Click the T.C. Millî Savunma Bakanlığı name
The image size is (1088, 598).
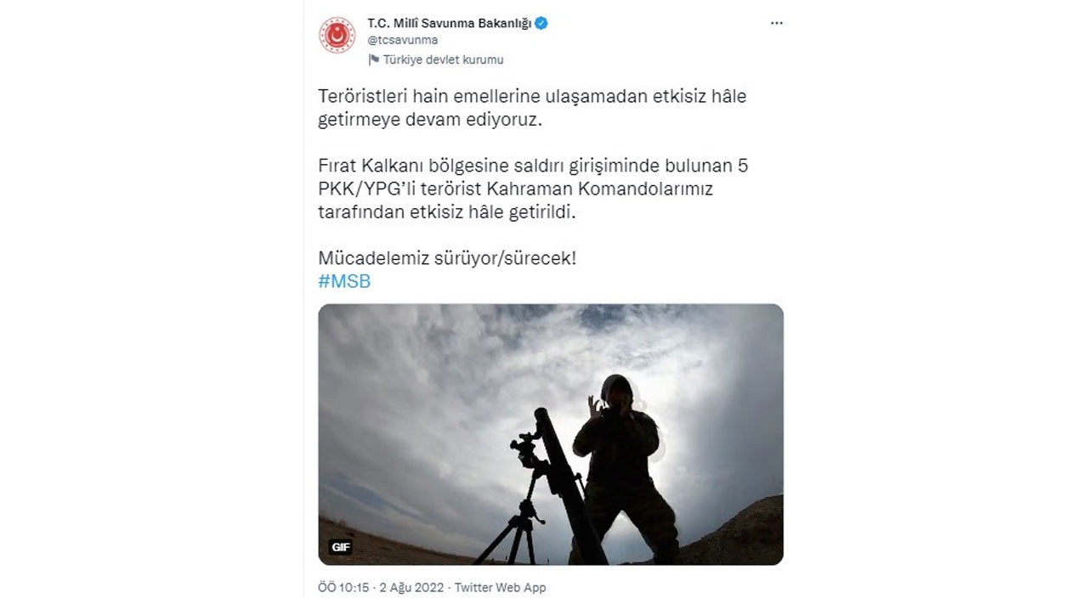[449, 24]
